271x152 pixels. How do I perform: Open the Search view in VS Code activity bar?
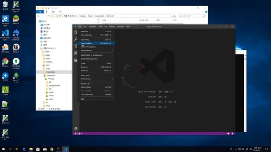(76, 39)
